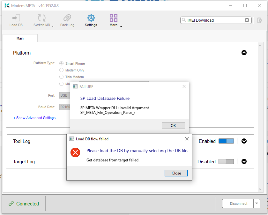Close the FAILURE dialog with X

184,86
